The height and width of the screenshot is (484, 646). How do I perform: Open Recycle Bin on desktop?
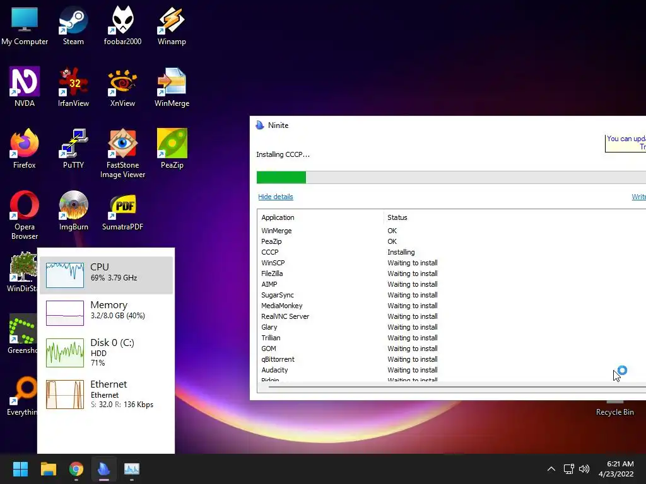pyautogui.click(x=614, y=408)
